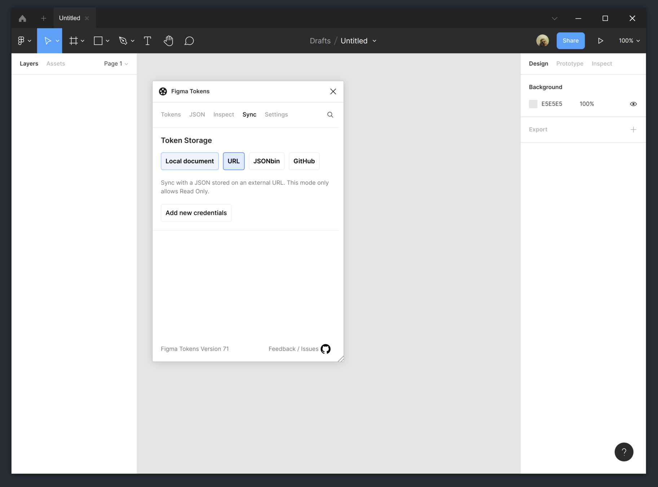Toggle background visibility eye icon
Screen dimensions: 658x487
[x=633, y=104]
